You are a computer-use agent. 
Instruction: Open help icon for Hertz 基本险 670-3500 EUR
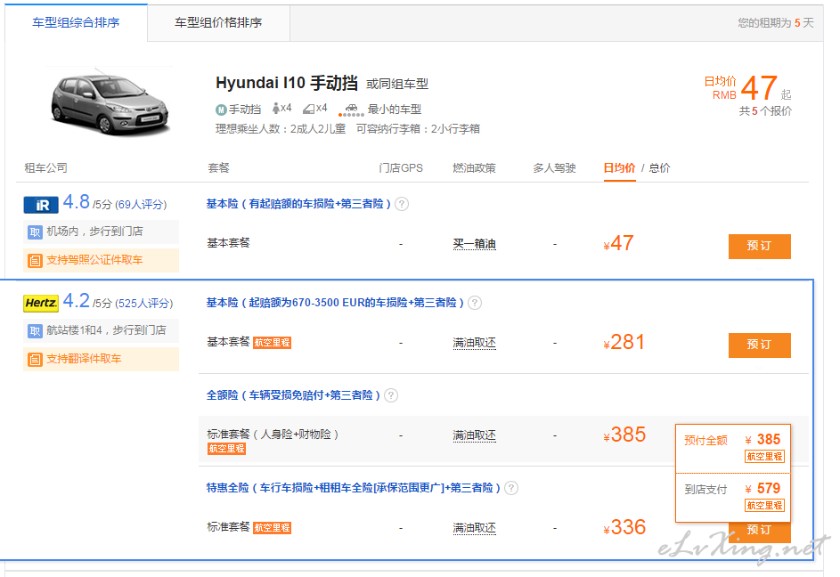point(475,303)
